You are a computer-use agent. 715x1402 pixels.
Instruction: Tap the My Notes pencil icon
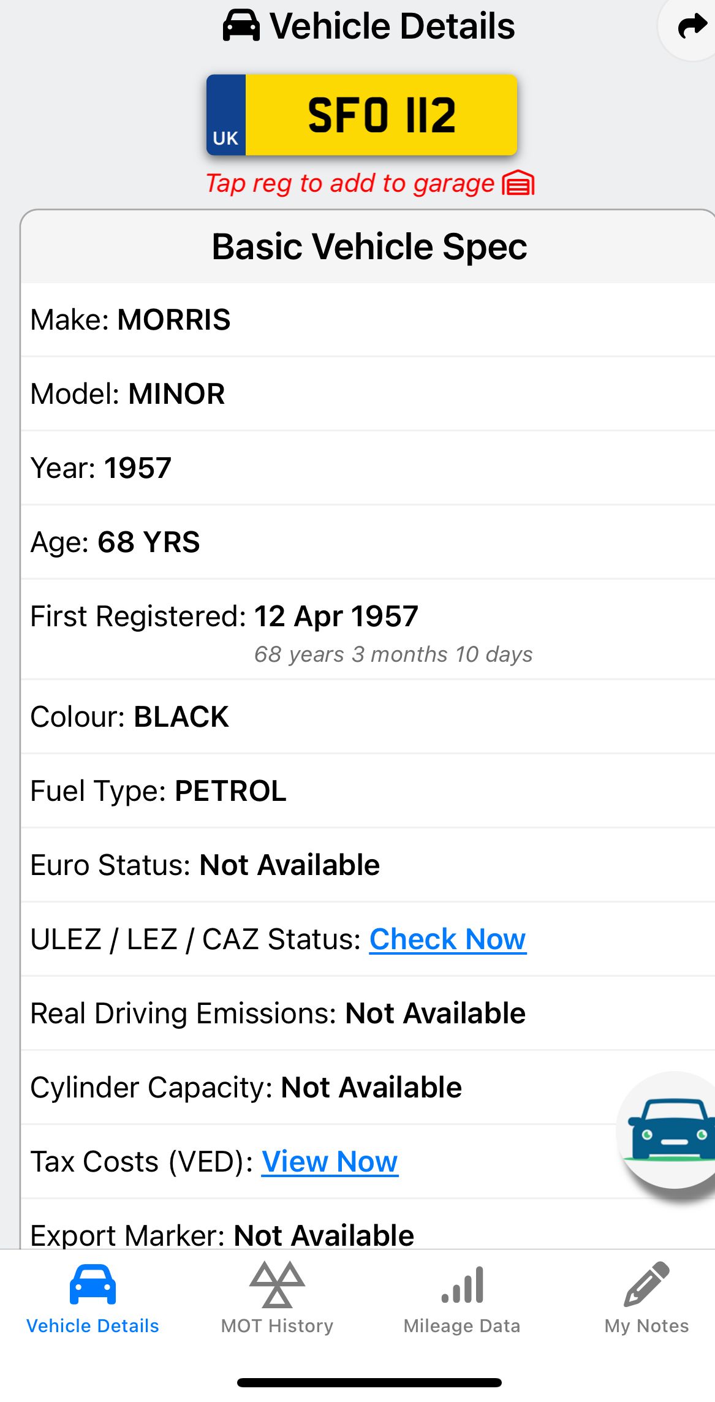[x=646, y=1284]
